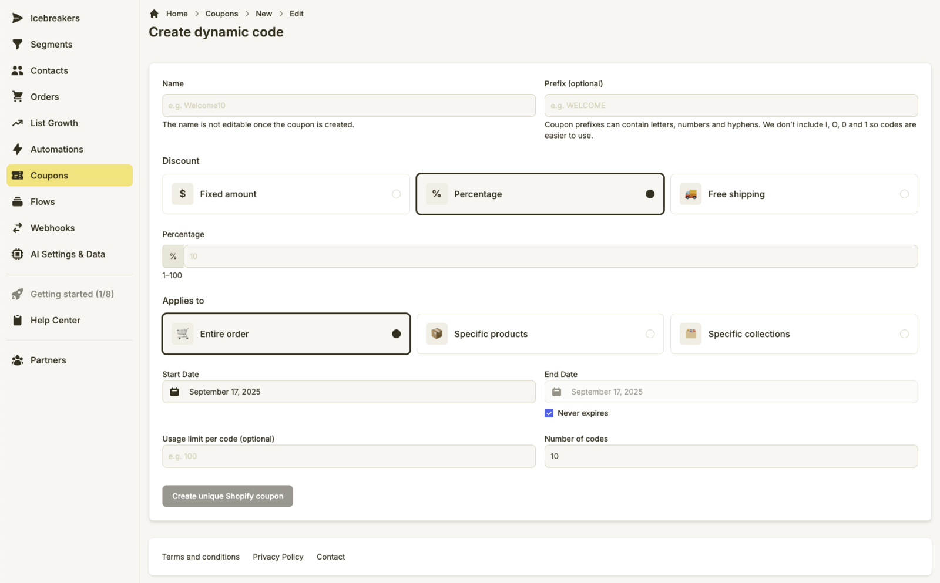Uncheck the Never expires checkbox

click(549, 413)
